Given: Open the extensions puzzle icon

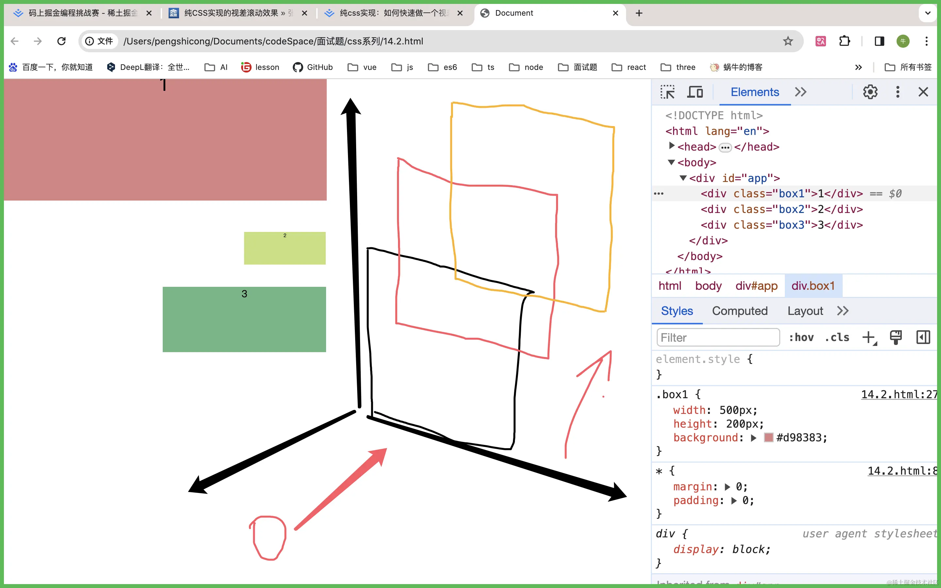Looking at the screenshot, I should tap(845, 41).
